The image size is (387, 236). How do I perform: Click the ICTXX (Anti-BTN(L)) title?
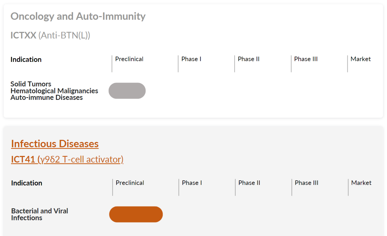(x=51, y=35)
